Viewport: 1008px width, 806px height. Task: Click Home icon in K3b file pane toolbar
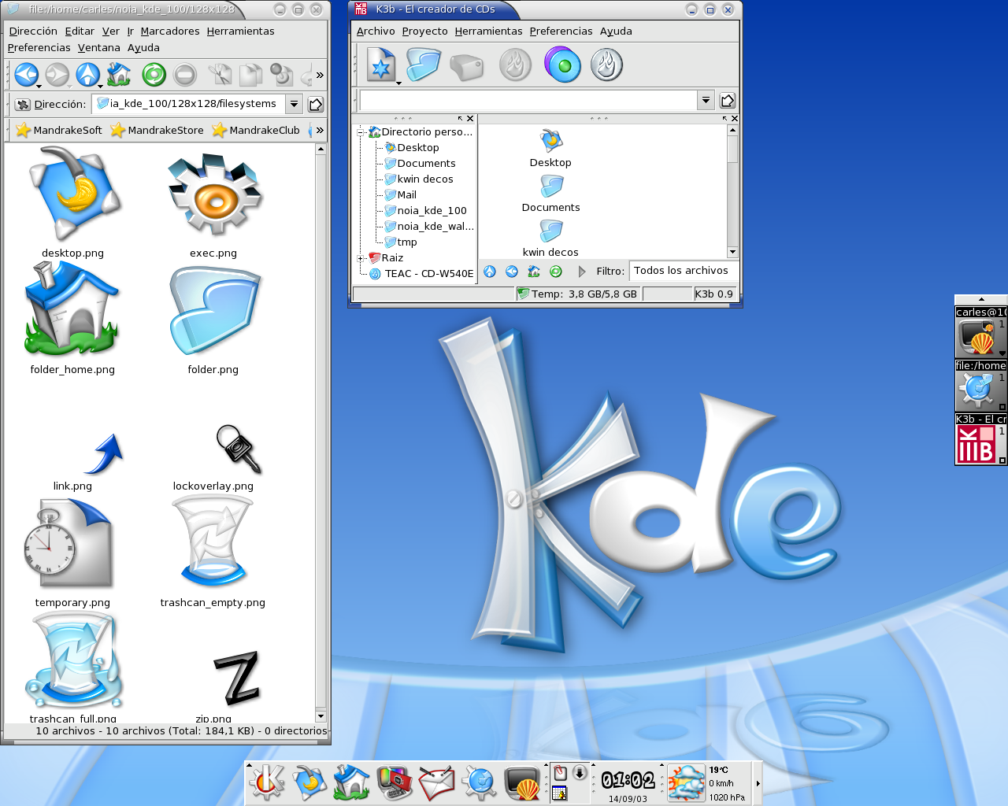(x=534, y=272)
